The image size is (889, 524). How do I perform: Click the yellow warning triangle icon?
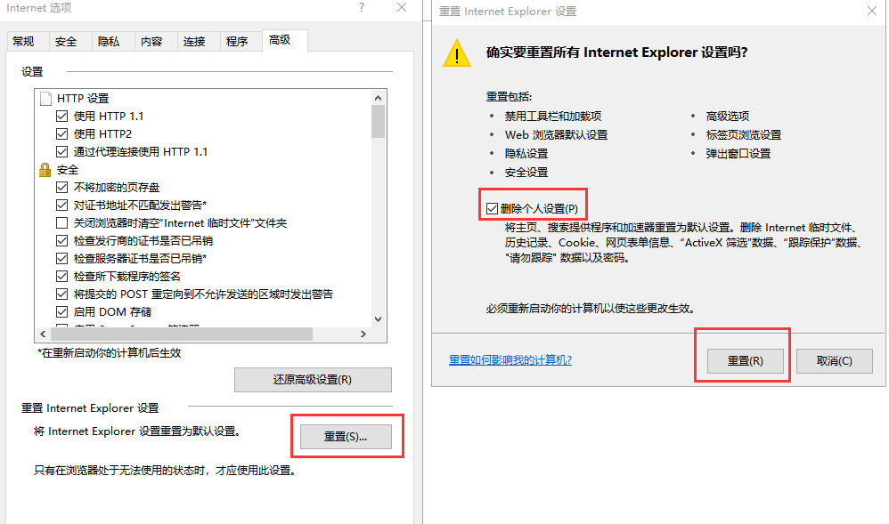pos(457,53)
